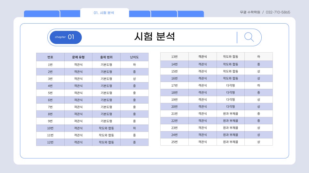Click '다각형' in the 20번 row
The height and width of the screenshot is (173, 309).
pyautogui.click(x=230, y=107)
